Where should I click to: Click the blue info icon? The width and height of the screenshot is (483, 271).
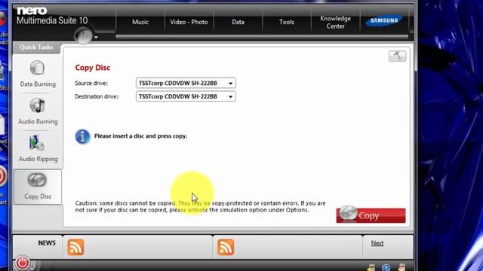coord(82,136)
